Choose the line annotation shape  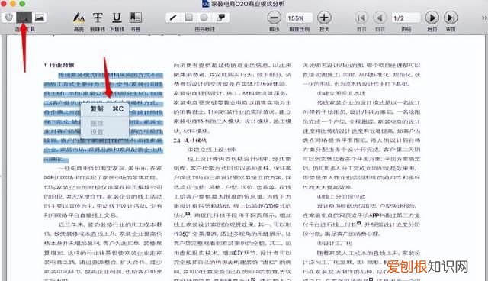click(x=173, y=18)
